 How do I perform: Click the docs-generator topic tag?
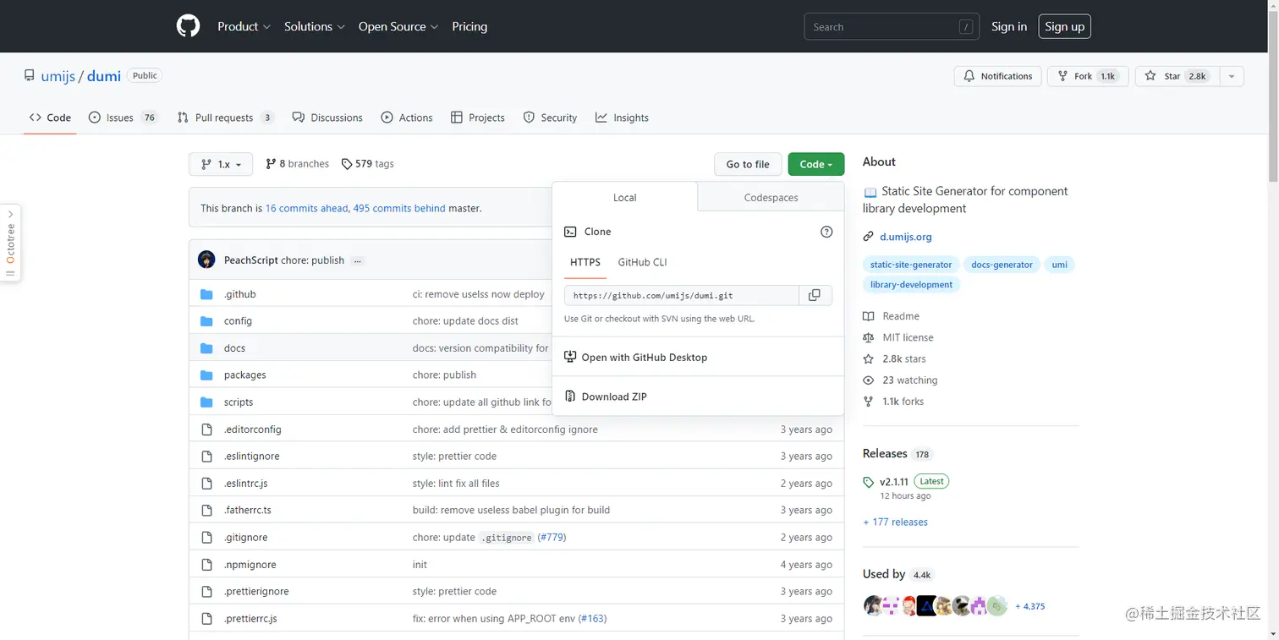click(x=1002, y=265)
